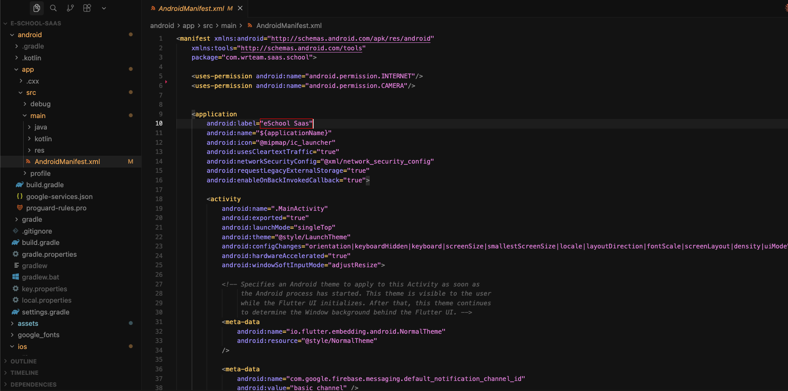Open google-services.json file in explorer
Image resolution: width=788 pixels, height=391 pixels.
(59, 196)
